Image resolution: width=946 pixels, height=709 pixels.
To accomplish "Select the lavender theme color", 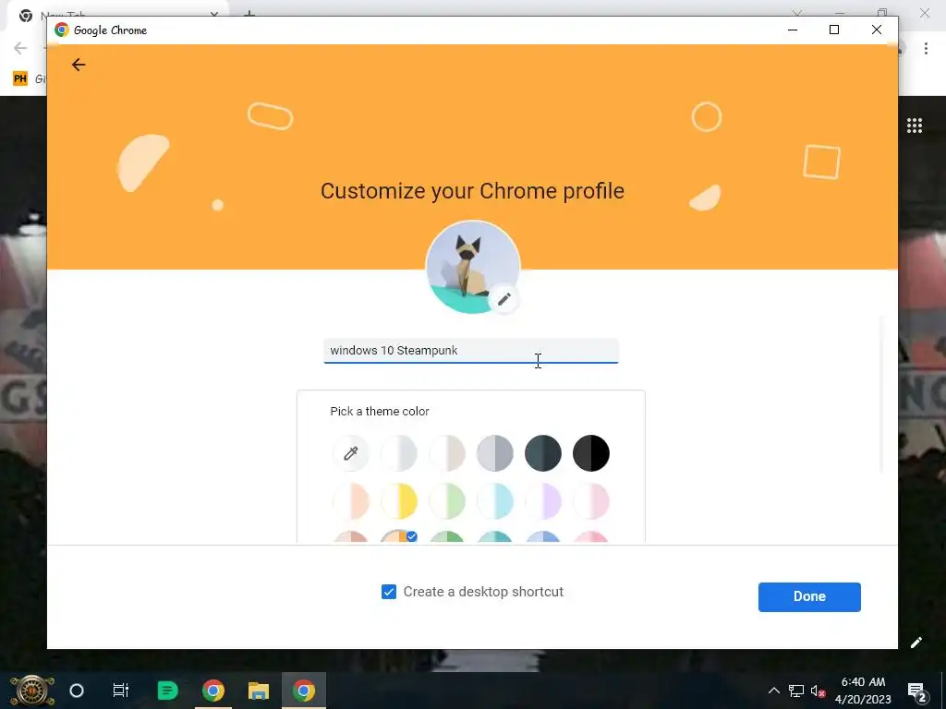I will coord(543,501).
